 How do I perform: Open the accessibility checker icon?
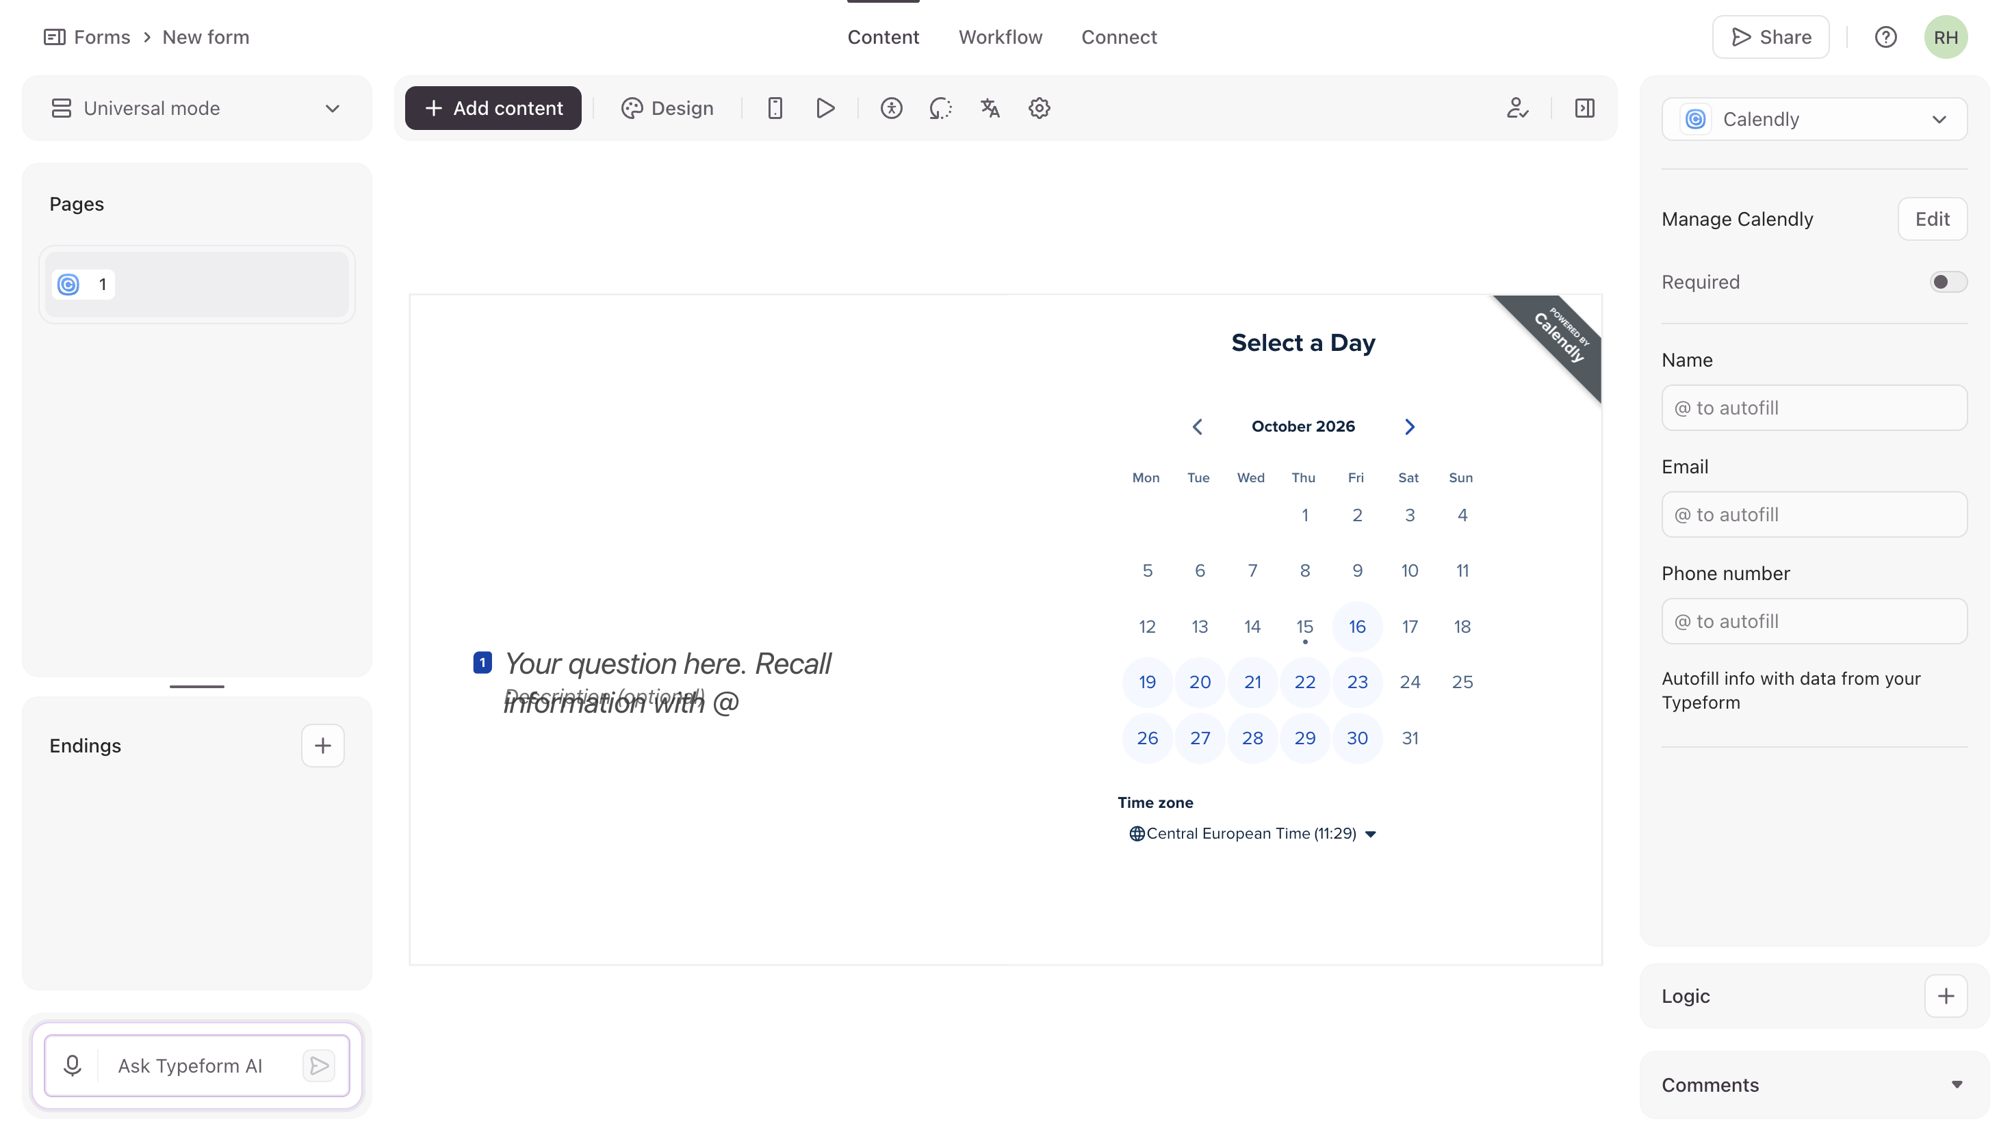(891, 108)
